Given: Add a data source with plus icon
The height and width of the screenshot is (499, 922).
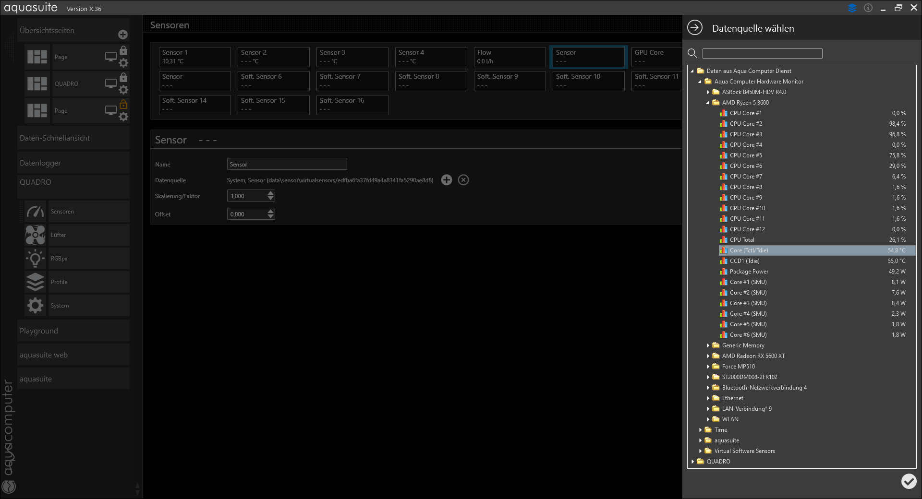Looking at the screenshot, I should 447,180.
